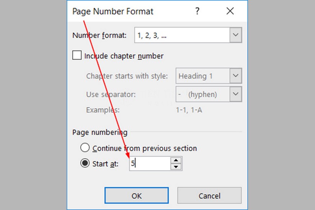This screenshot has width=315, height=210.
Task: Expand the Use separator dropdown arrow
Action: coord(235,94)
